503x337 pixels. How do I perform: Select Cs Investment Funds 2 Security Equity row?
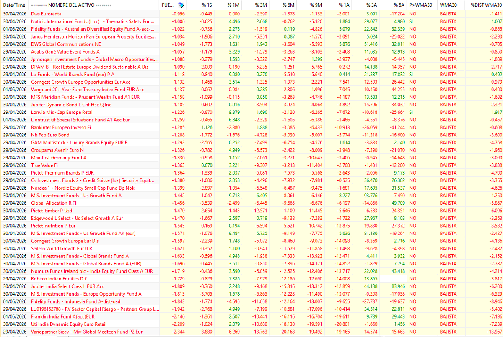251,180
